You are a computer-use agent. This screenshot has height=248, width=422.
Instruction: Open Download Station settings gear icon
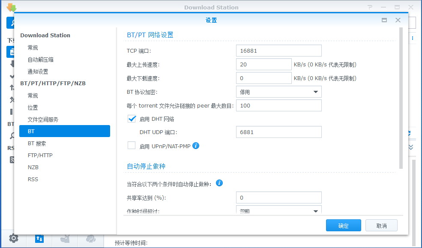coord(14,239)
